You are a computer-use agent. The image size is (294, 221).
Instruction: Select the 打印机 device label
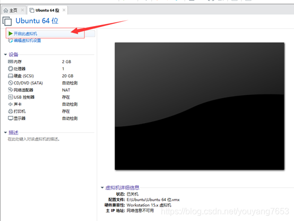point(20,112)
